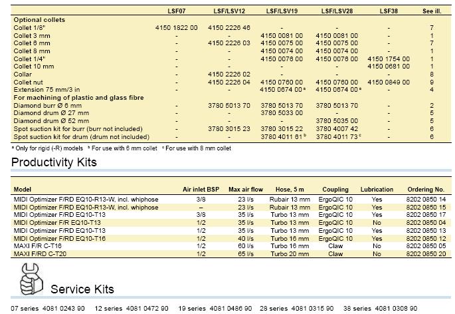Select part number '3780 4011 73'
Image resolution: width=455 pixels, height=314 pixels.
click(337, 136)
